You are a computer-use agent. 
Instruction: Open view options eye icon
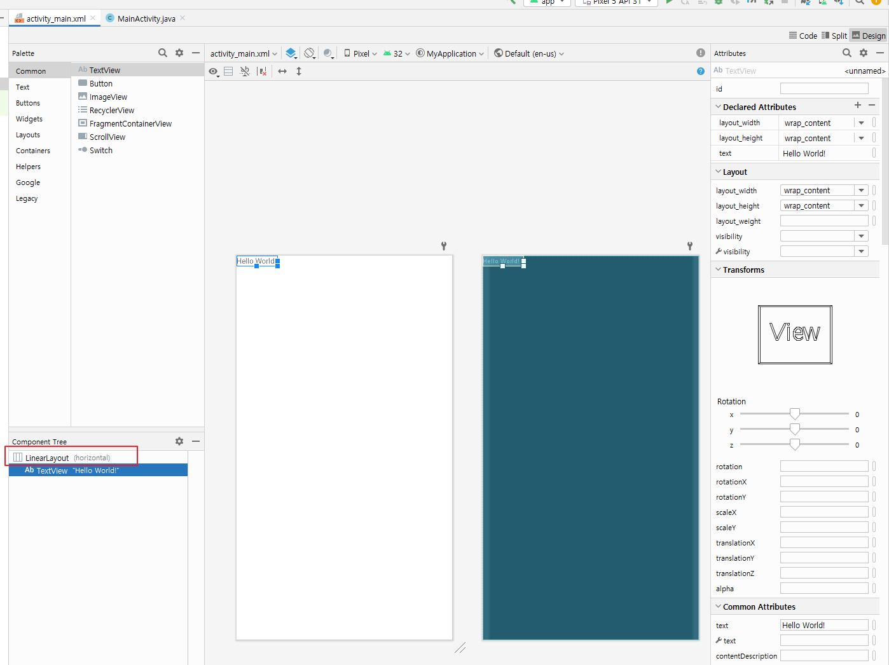click(x=214, y=71)
